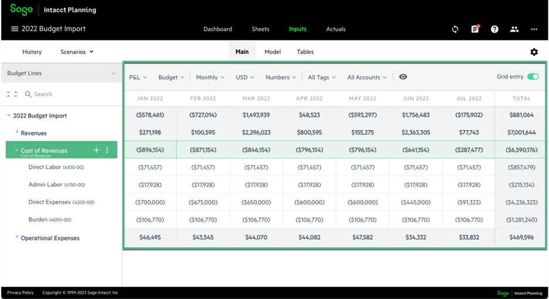Open the hamburger menu beside 2022 Budget Import
This screenshot has height=299, width=549.
point(15,29)
